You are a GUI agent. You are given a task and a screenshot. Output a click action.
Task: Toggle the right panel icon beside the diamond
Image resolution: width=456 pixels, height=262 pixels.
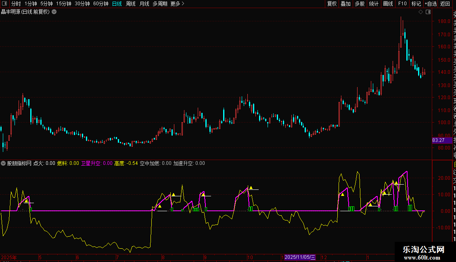click(428, 12)
